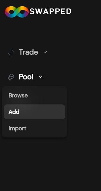
Task: Expand the Trade menu chevron
Action: (x=45, y=52)
